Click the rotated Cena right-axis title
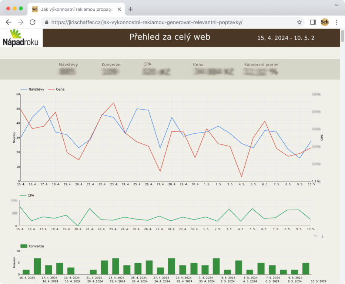345x284 pixels. pyautogui.click(x=322, y=138)
